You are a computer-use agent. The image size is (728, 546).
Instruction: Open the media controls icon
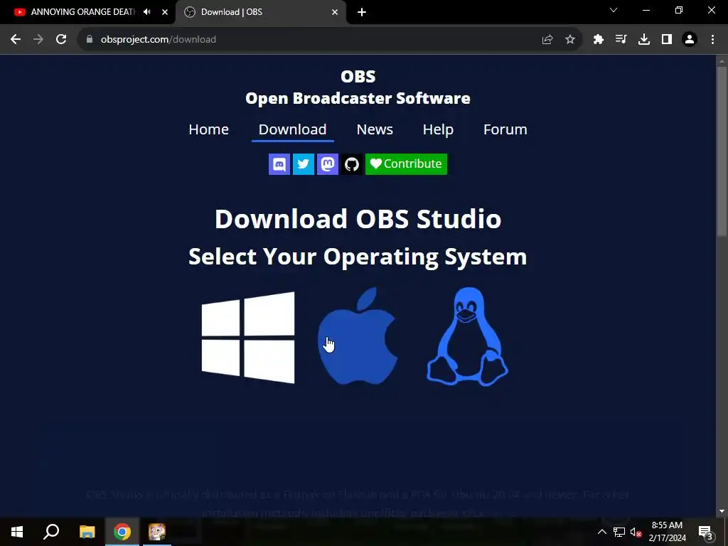621,40
